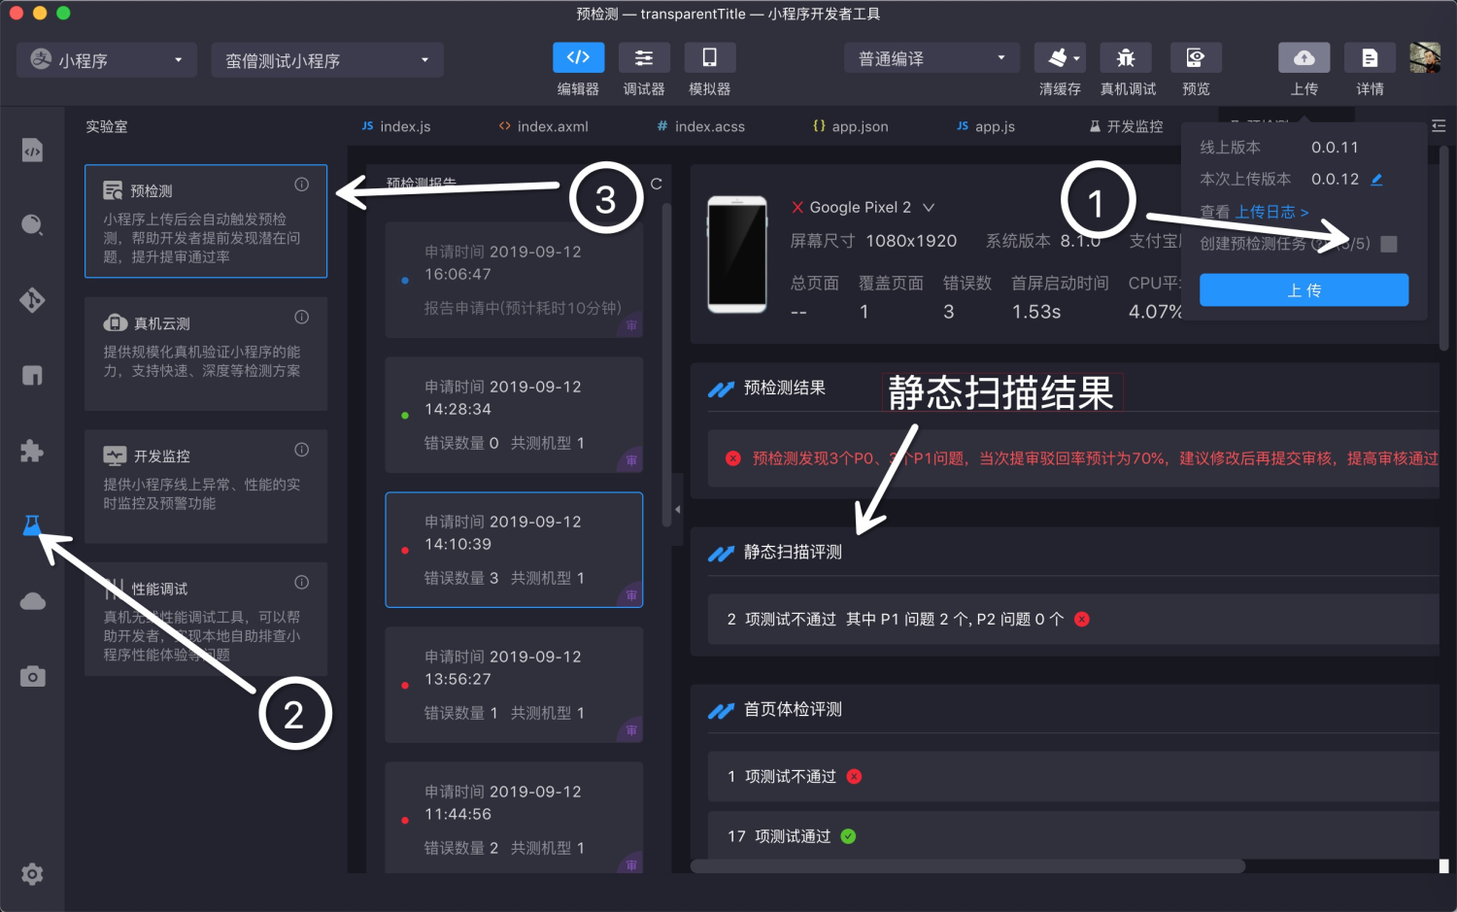Toggle the 模拟器 simulator panel
Viewport: 1457px width, 912px height.
[x=709, y=57]
